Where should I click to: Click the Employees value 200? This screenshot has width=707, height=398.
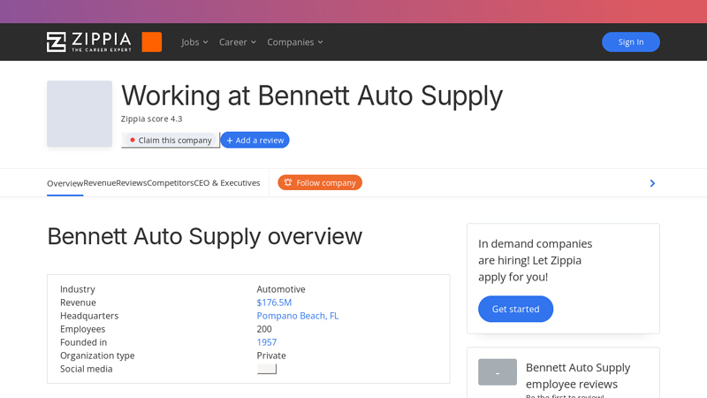264,329
